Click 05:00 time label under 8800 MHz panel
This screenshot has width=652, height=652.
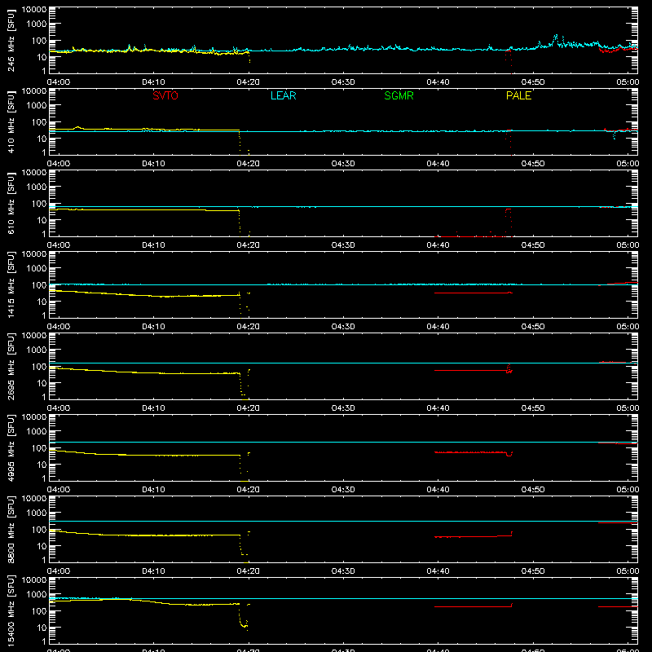pyautogui.click(x=628, y=571)
